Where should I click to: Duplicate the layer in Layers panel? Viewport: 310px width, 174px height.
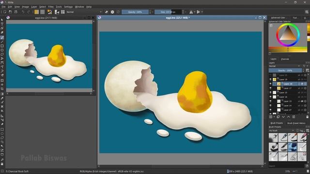pos(278,117)
